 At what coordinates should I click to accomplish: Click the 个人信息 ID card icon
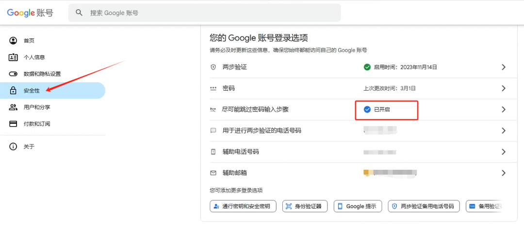(13, 57)
